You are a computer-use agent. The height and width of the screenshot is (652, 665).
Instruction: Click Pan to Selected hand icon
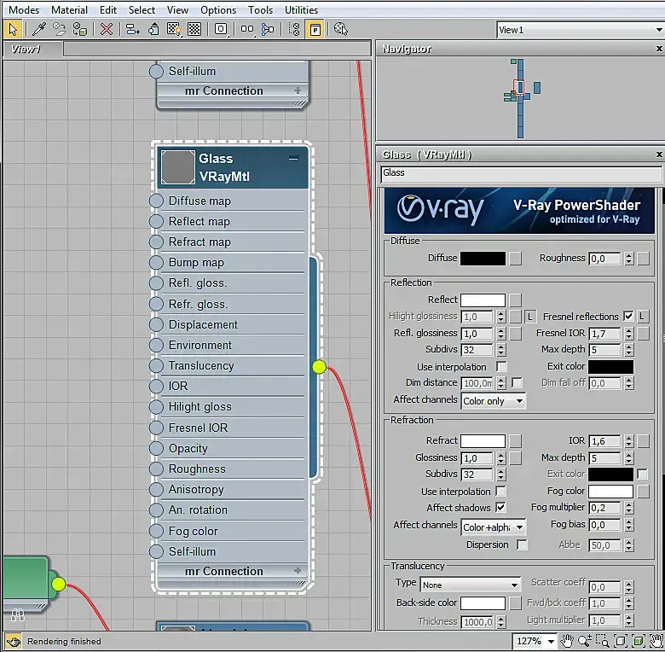click(656, 641)
